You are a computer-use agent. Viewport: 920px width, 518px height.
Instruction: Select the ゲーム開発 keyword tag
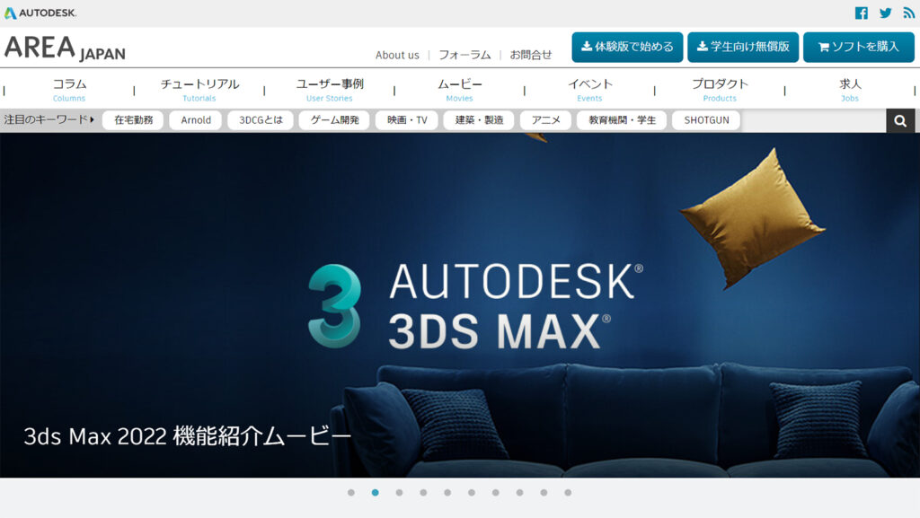coord(334,120)
